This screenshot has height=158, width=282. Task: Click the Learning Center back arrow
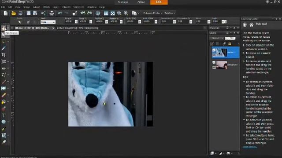tap(245, 25)
